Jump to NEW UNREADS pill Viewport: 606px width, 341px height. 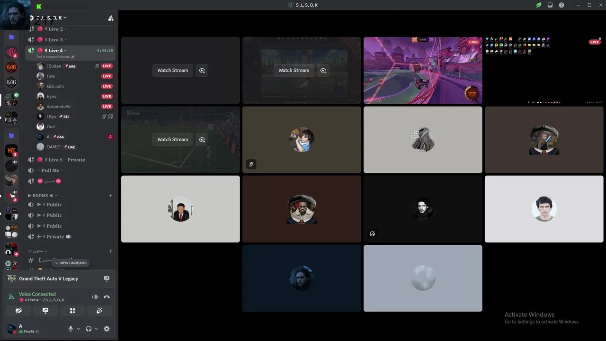[x=71, y=263]
